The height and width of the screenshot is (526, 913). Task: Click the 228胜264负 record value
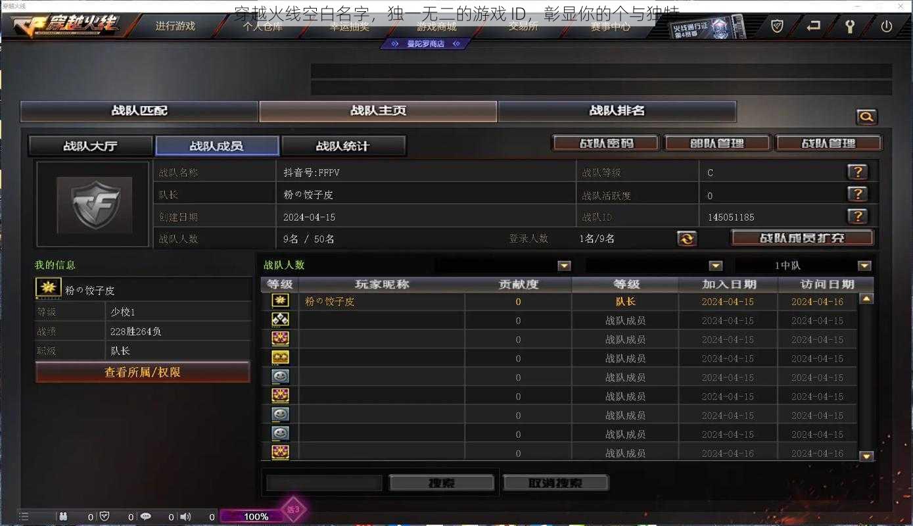tap(136, 331)
